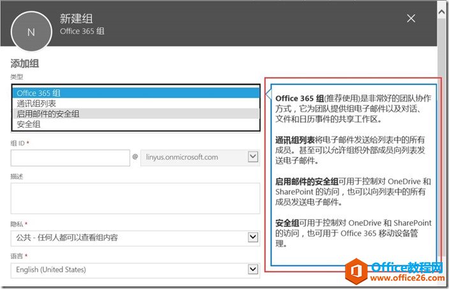Focus the 组 ID input field
The width and height of the screenshot is (449, 289).
(70, 158)
